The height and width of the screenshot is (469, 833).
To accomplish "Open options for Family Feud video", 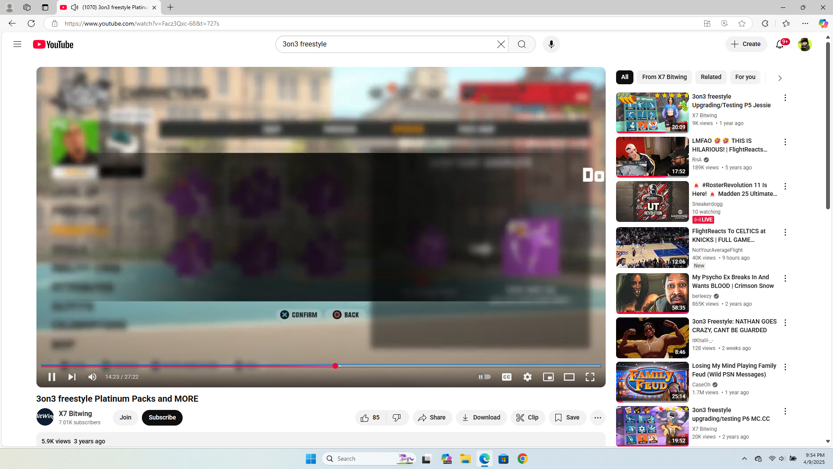I will point(785,367).
